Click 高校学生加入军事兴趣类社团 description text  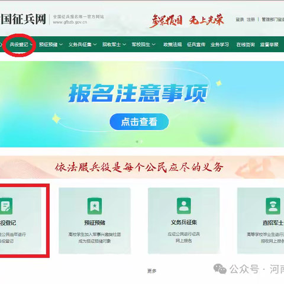95,234
